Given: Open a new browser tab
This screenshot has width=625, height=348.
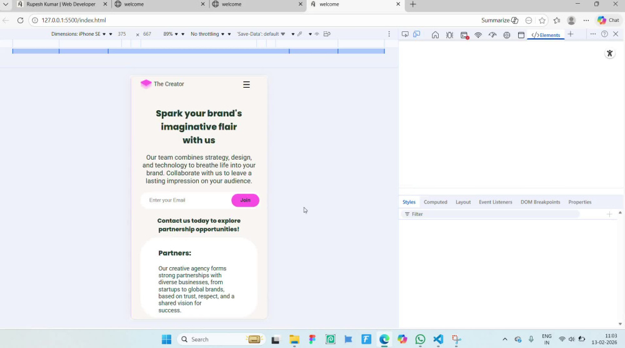Looking at the screenshot, I should coord(413,4).
